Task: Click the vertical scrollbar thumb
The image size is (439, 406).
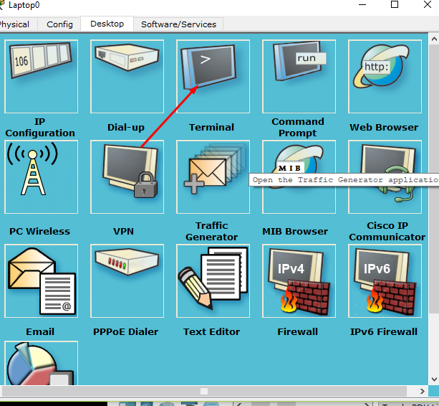Action: tap(434, 179)
